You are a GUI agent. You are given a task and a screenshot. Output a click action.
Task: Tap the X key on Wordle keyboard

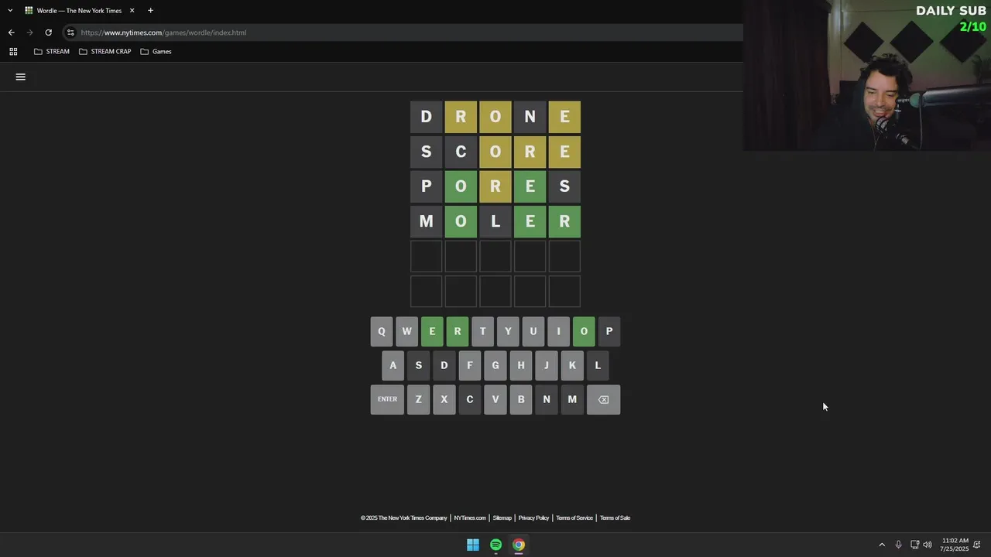[444, 399]
